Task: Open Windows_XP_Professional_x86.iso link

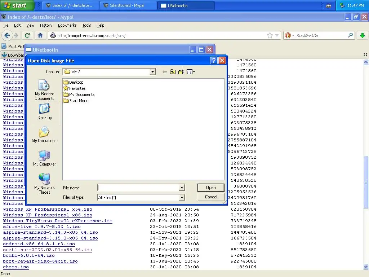Action: (x=48, y=215)
